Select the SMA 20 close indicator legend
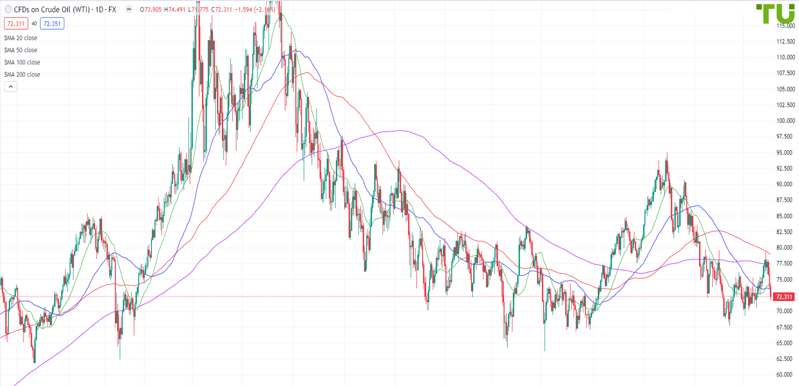This screenshot has width=799, height=386. pos(21,38)
